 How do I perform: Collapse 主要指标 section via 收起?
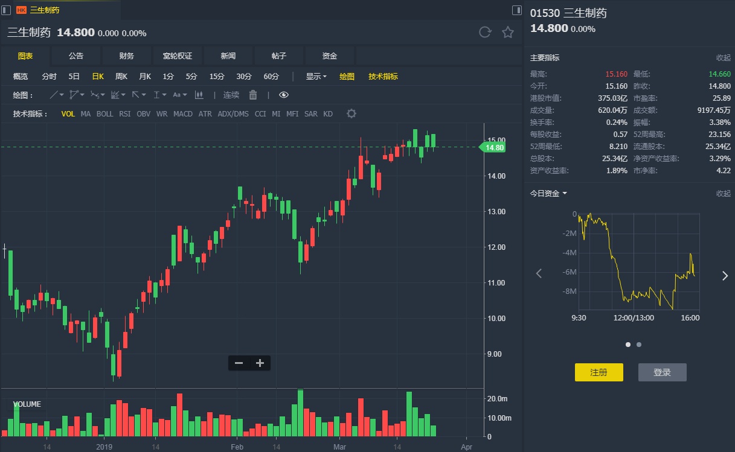tap(723, 58)
